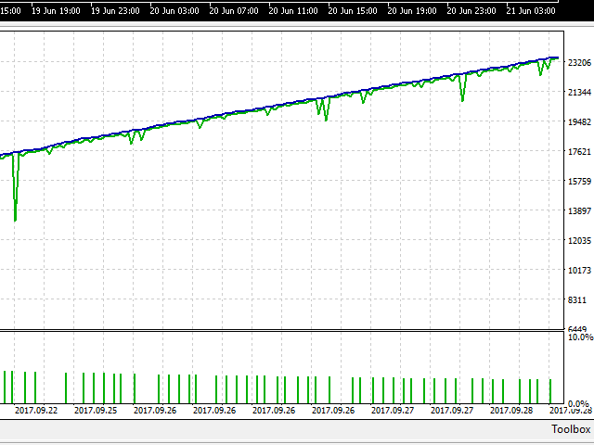Viewport: 594px width, 445px height.
Task: Click the 2017.09.25 date label
Action: coord(96,410)
